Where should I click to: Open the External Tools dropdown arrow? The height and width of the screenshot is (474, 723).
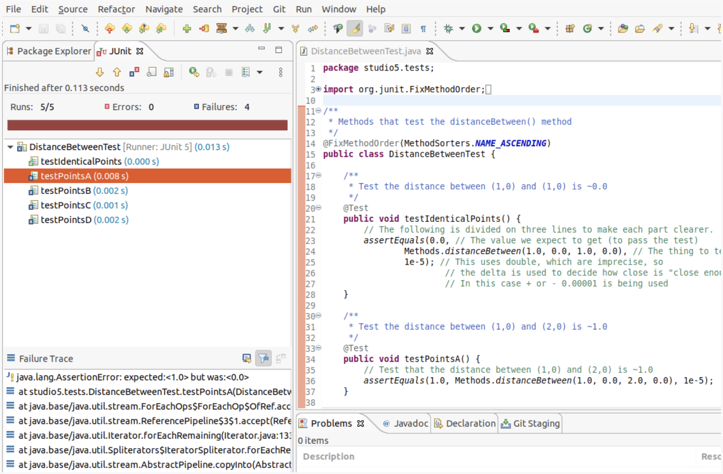(548, 28)
